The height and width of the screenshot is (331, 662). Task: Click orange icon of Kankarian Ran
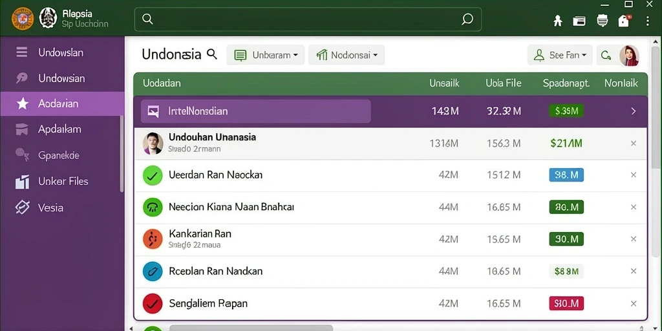click(153, 239)
